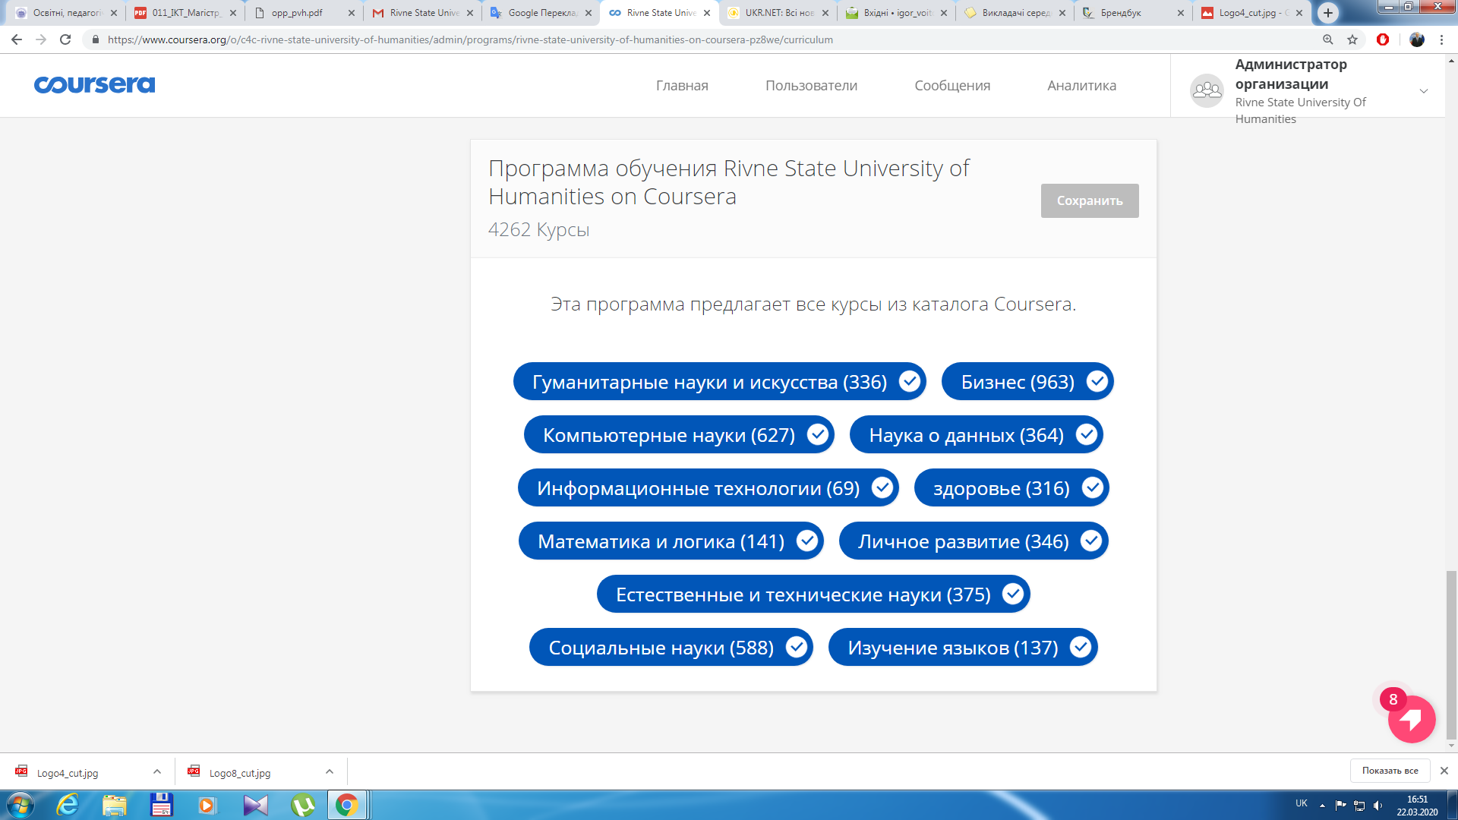Click the volume icon in system tray
The height and width of the screenshot is (820, 1458).
1378,806
